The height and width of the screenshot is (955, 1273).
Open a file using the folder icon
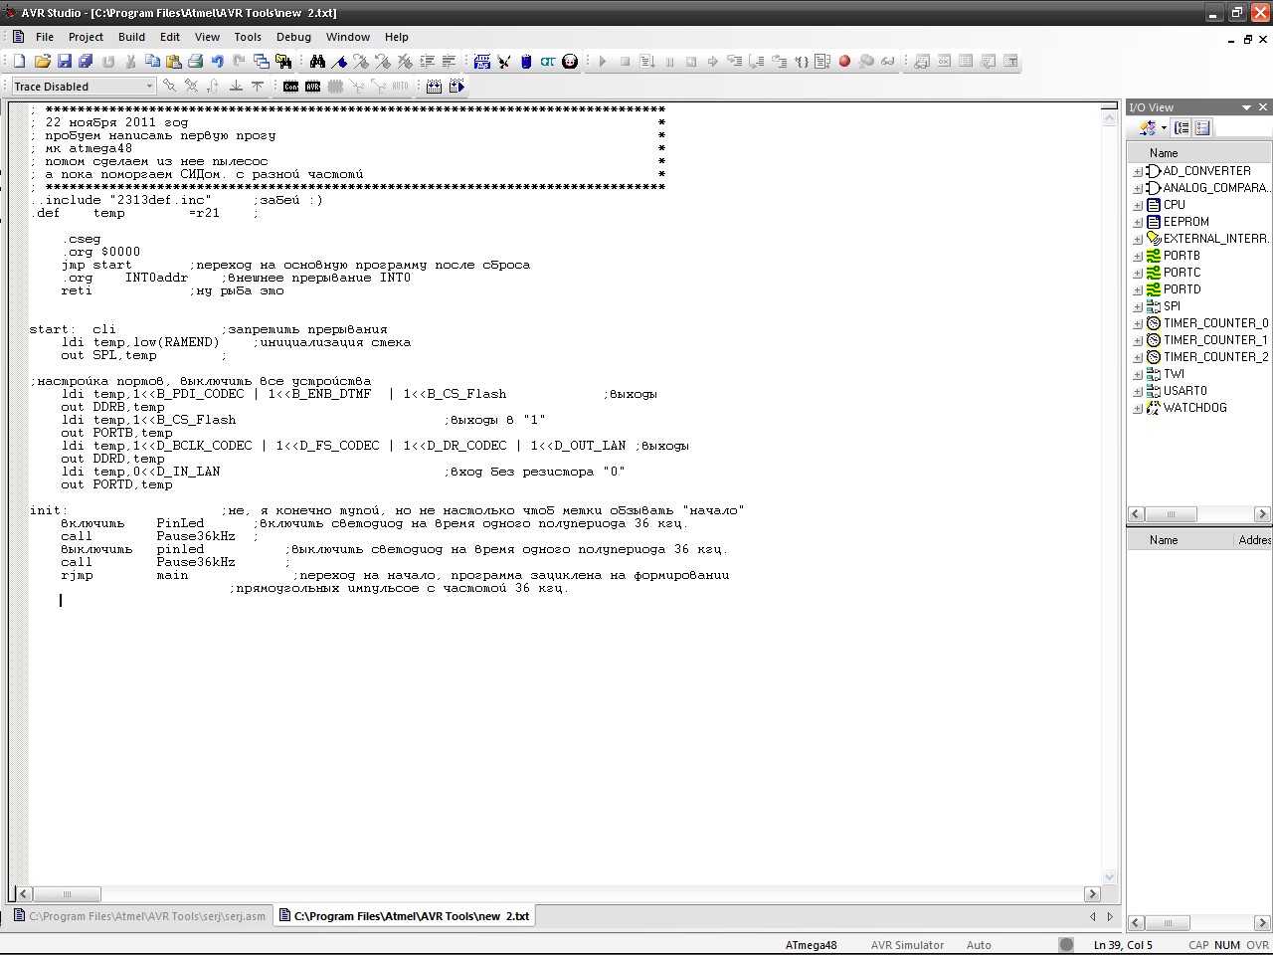click(x=43, y=62)
